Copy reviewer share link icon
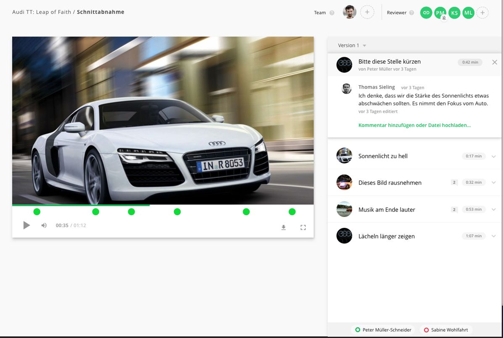 point(426,13)
